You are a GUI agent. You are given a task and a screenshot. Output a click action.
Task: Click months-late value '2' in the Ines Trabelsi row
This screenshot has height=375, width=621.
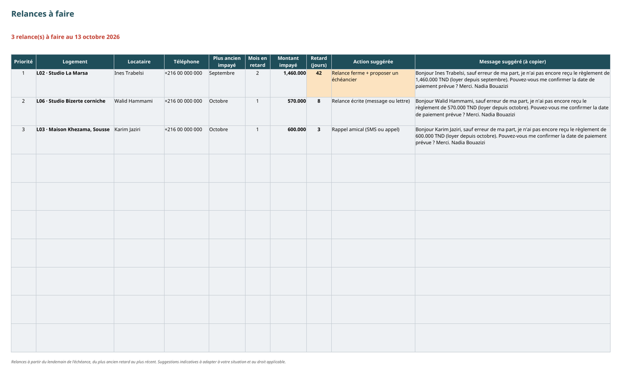coord(257,84)
